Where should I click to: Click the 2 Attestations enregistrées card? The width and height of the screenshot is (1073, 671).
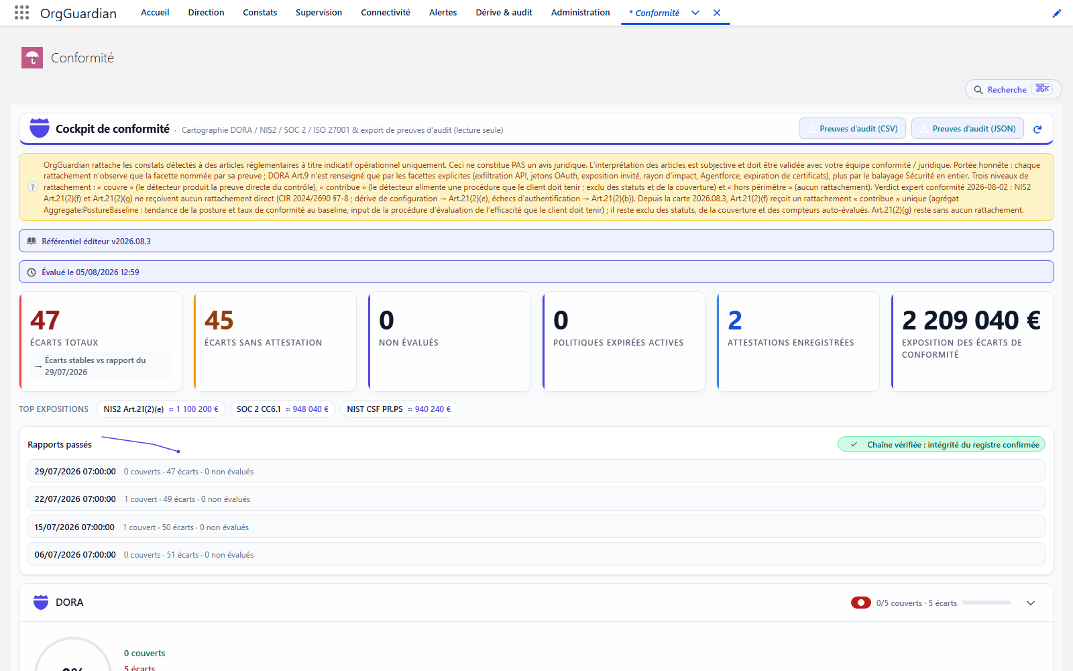(x=798, y=342)
